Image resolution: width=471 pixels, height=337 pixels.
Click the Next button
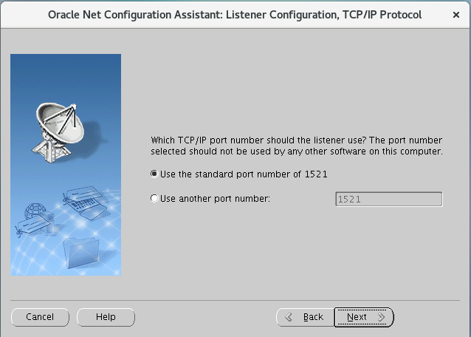(x=364, y=317)
